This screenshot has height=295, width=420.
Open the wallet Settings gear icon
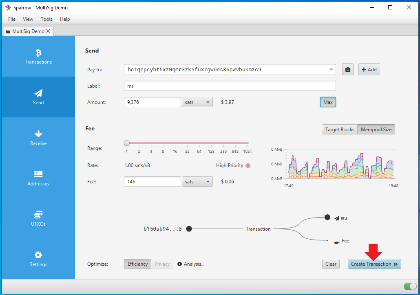click(38, 255)
